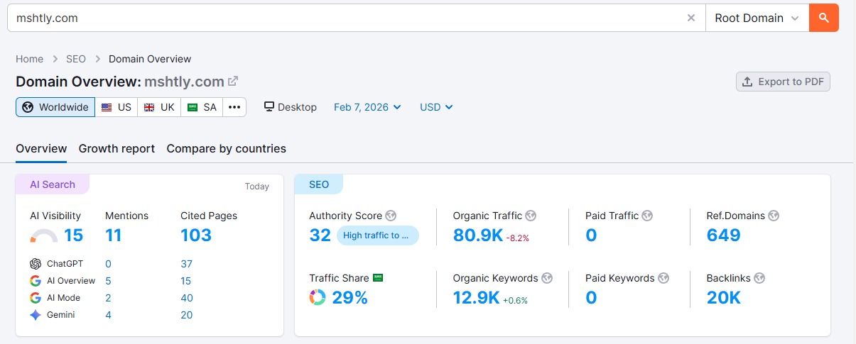Open the Ref.Domains value 649
Viewport: 856px width, 344px height.
pyautogui.click(x=724, y=235)
